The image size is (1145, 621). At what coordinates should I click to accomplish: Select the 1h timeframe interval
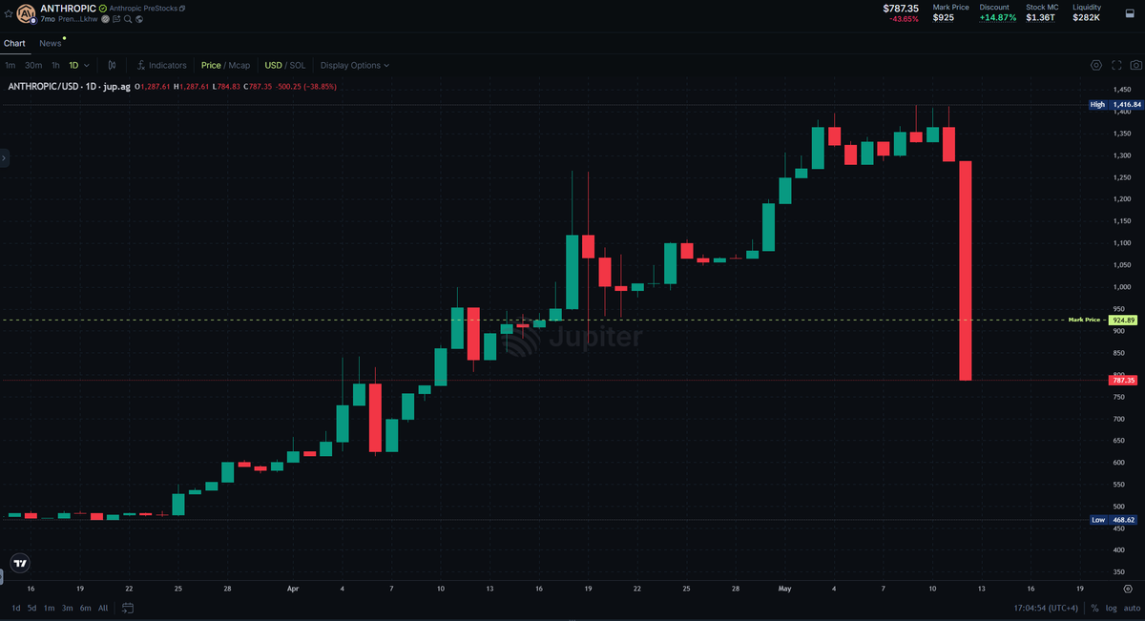[x=55, y=65]
